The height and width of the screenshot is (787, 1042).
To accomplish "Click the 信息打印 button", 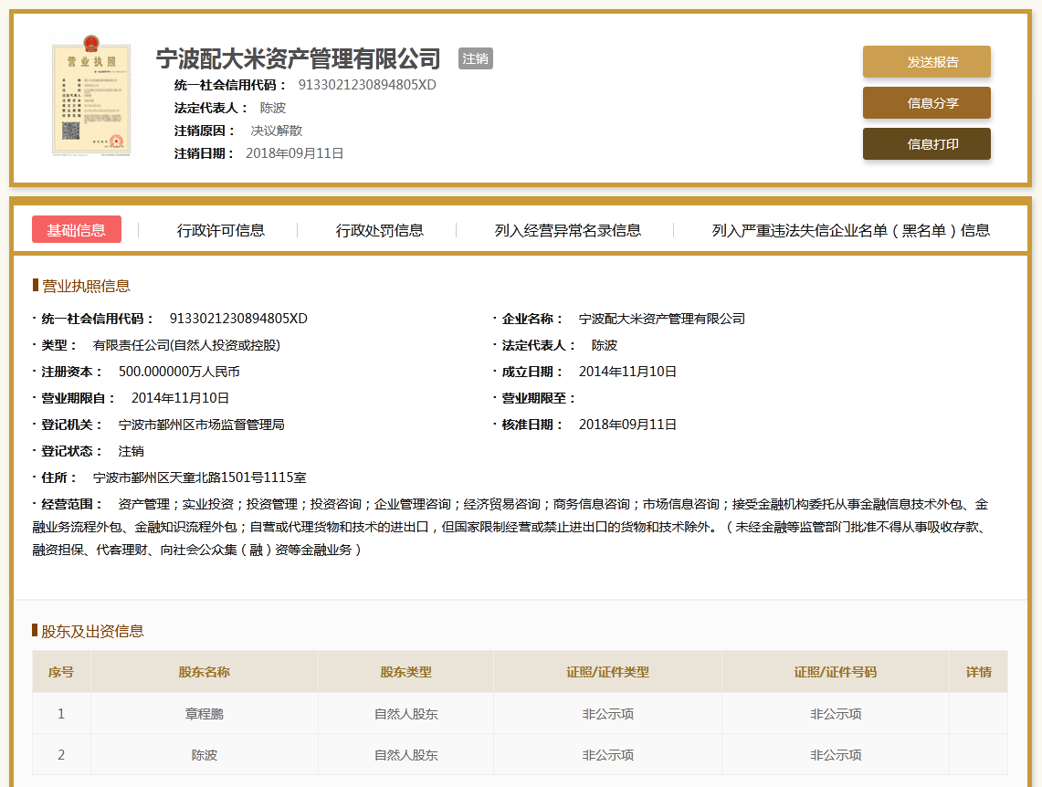I will [x=926, y=144].
